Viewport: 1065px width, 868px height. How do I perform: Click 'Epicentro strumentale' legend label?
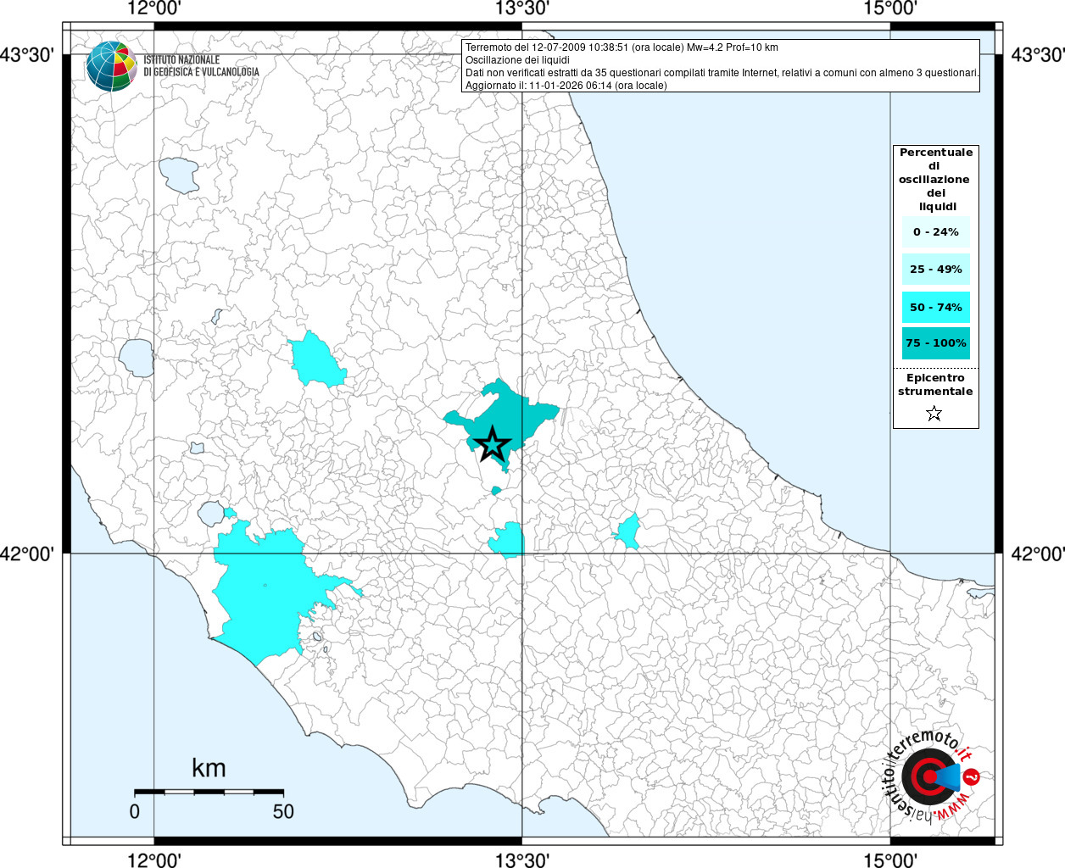click(935, 385)
